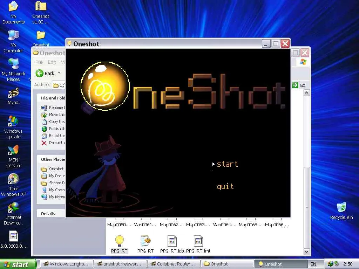359x269 pixels.
Task: Select the Map0061 file label
Action: pyautogui.click(x=145, y=225)
